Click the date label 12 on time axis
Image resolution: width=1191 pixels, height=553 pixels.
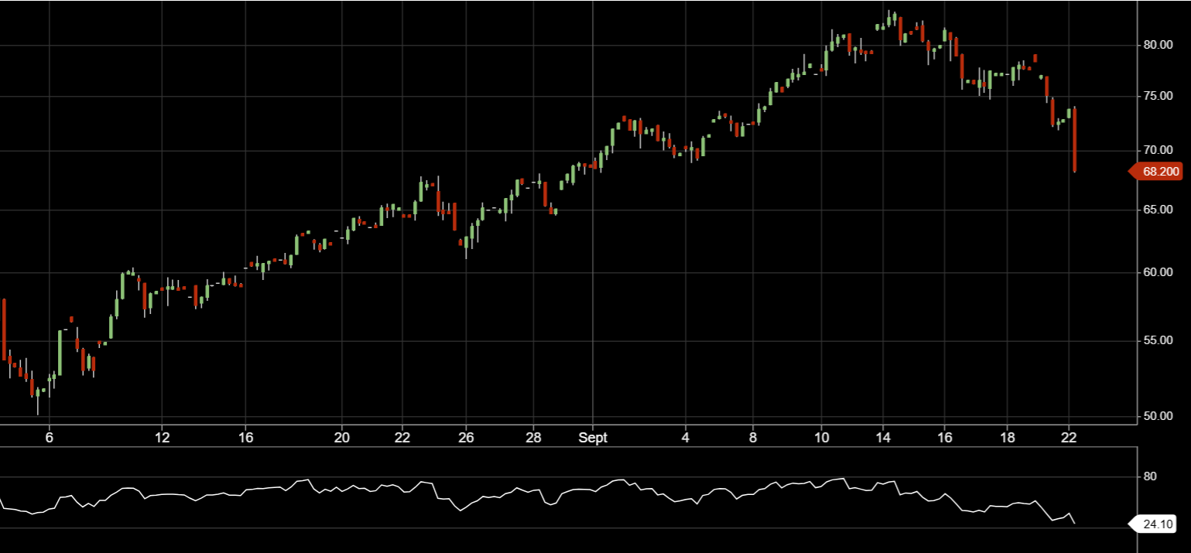[x=162, y=437]
